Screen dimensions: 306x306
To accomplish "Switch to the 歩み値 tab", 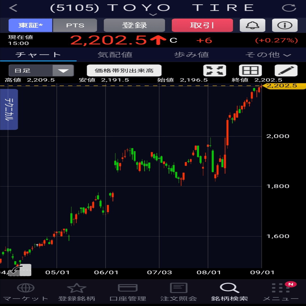I will coord(191,55).
